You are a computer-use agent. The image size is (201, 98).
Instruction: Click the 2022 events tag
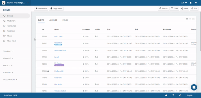[58, 44]
